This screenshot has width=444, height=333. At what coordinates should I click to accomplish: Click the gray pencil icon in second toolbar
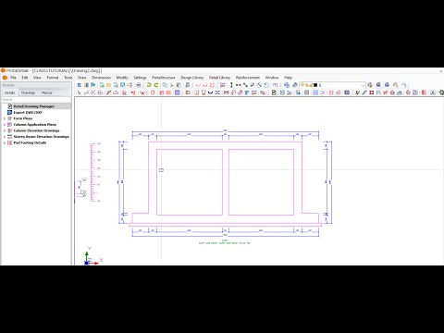pos(364,92)
